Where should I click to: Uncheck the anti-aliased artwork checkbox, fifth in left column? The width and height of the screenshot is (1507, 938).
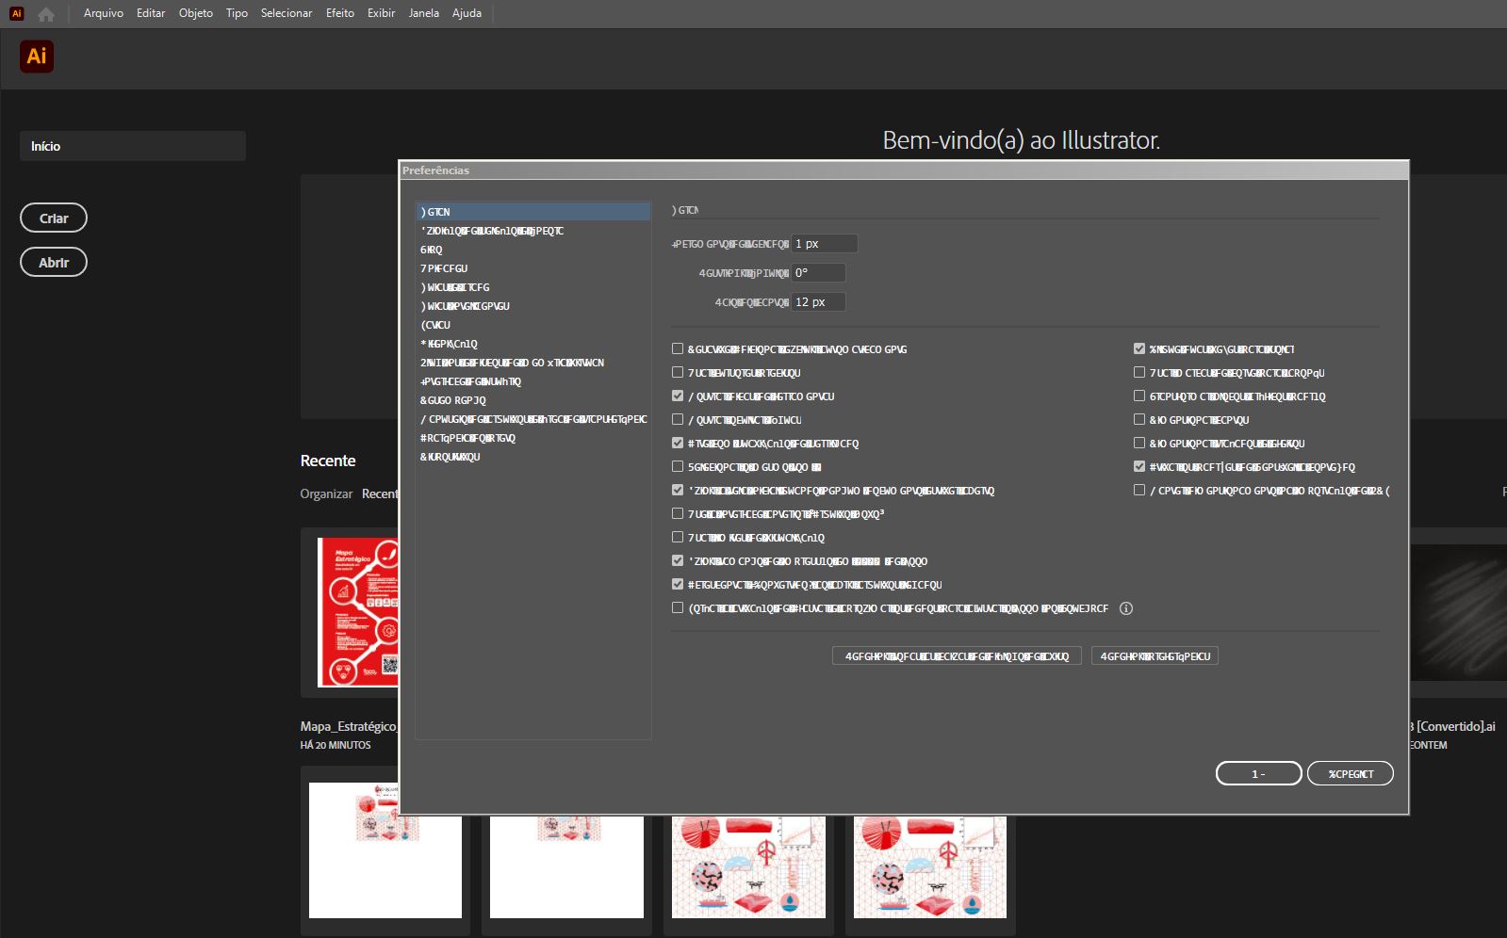tap(678, 444)
